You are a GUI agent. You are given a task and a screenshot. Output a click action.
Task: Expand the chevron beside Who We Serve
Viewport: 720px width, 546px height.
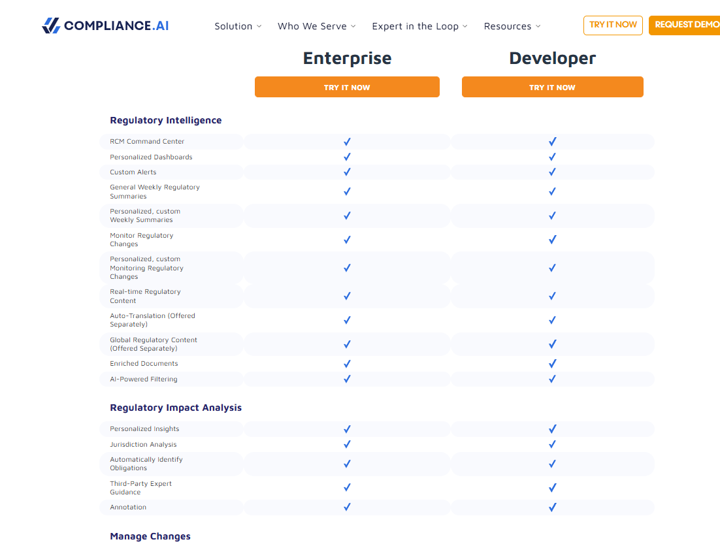click(x=353, y=26)
